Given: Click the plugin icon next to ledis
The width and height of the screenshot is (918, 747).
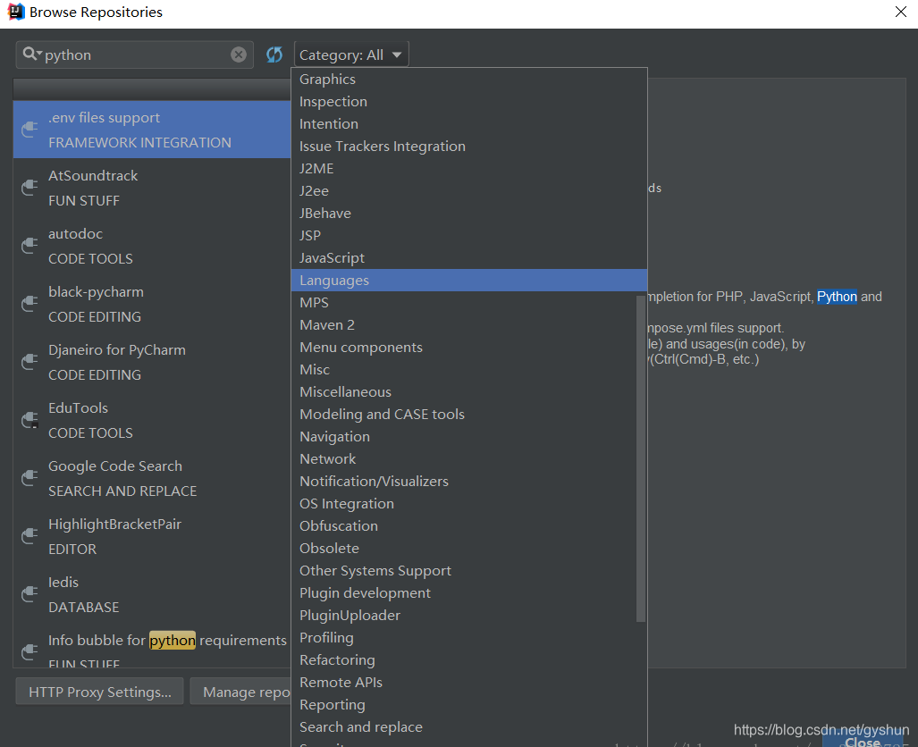Looking at the screenshot, I should (x=28, y=594).
